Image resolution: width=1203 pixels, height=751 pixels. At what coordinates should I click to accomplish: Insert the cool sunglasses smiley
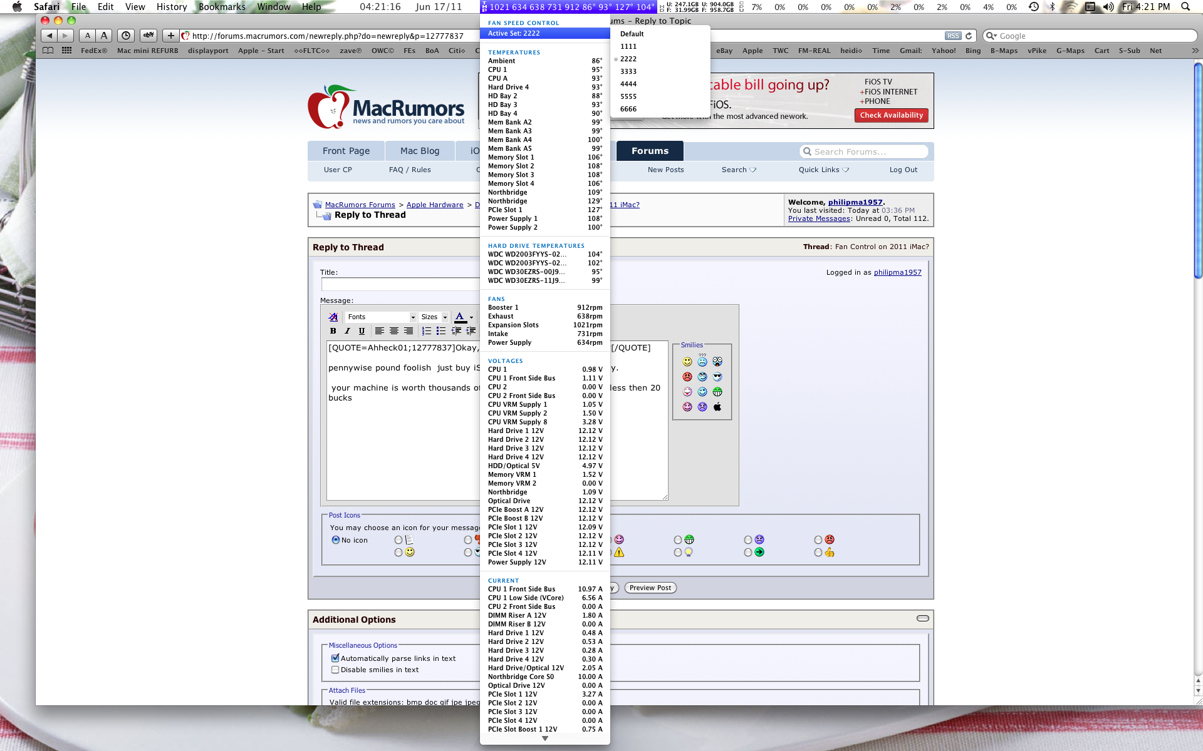click(717, 377)
